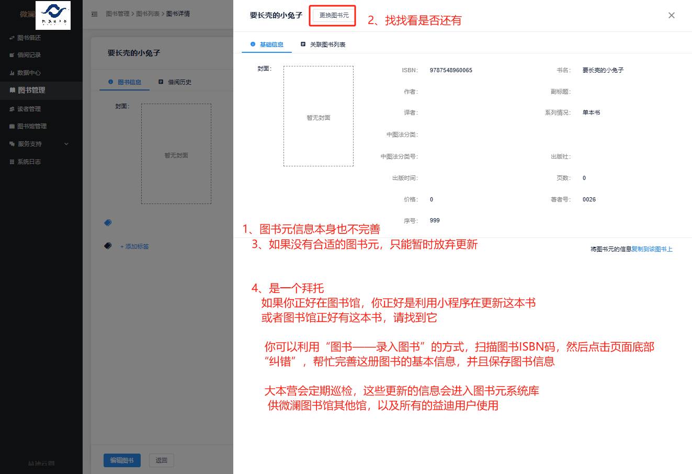
Task: Expand the 服务支持 chevron arrow
Action: pos(66,144)
